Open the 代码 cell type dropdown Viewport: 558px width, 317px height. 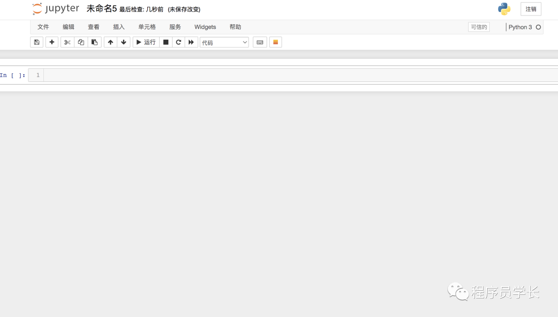(x=224, y=43)
